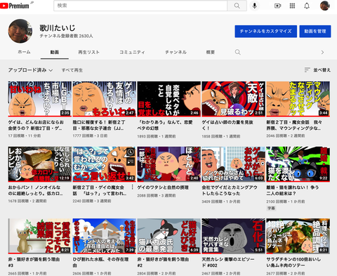Click the チャンネル登録者数 2630人 text
The width and height of the screenshot is (337, 276).
(x=66, y=36)
